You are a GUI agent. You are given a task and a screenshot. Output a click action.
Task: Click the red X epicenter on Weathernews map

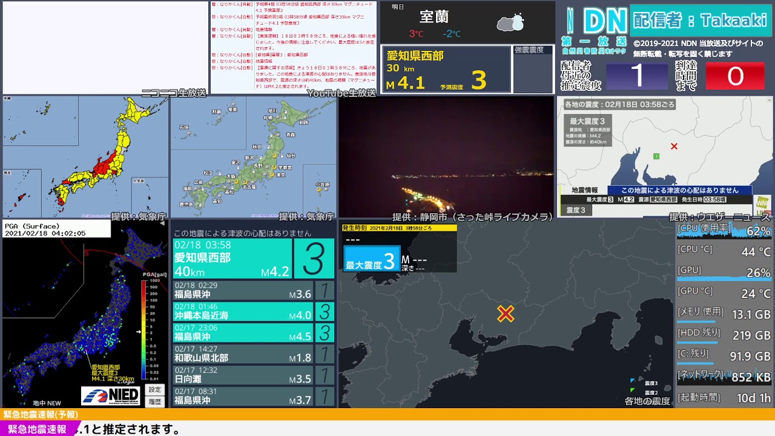coord(674,146)
